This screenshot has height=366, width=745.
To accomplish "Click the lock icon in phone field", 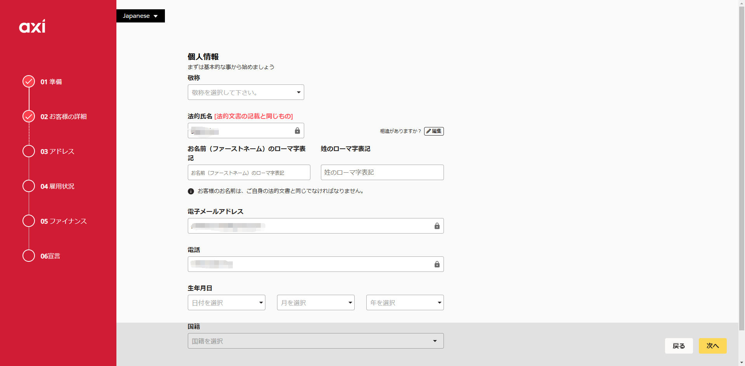I will (437, 265).
